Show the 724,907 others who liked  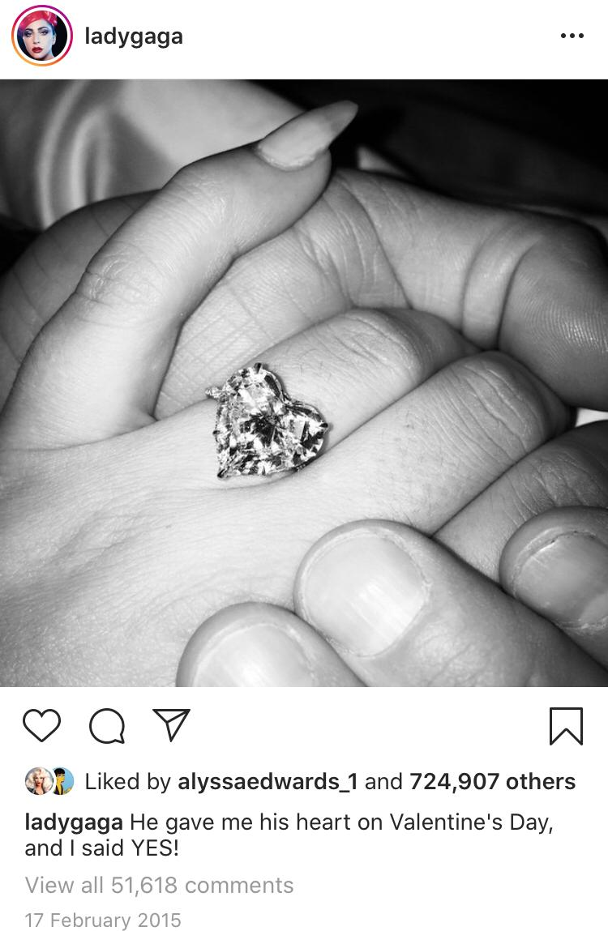(492, 781)
